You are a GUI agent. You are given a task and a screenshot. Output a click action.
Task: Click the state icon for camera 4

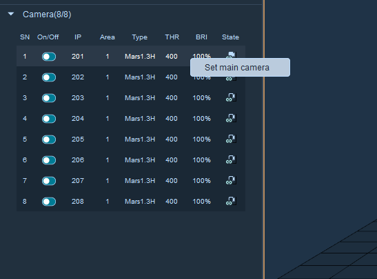pyautogui.click(x=231, y=118)
